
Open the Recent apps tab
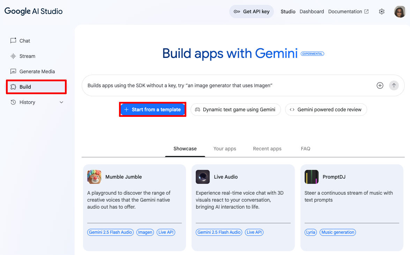pos(267,149)
